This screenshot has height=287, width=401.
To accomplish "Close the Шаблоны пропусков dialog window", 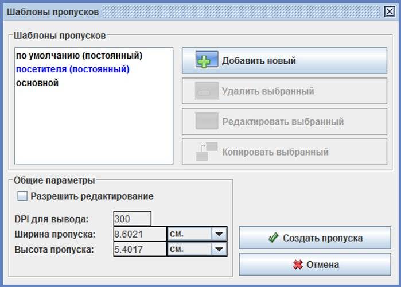I will 388,11.
